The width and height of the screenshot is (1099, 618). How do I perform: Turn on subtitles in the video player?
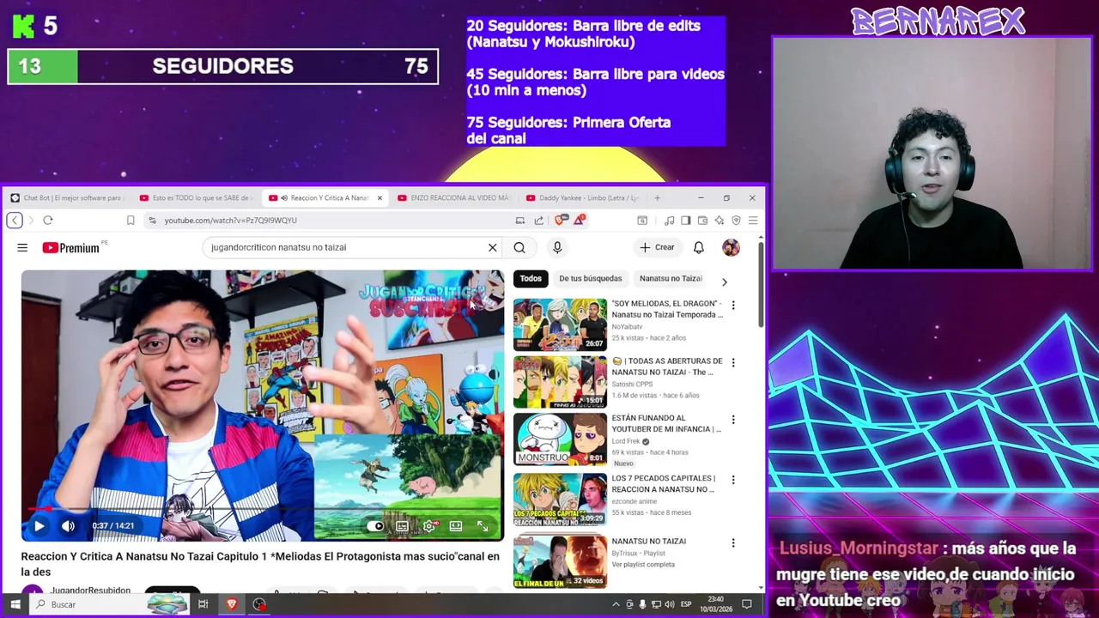[402, 526]
